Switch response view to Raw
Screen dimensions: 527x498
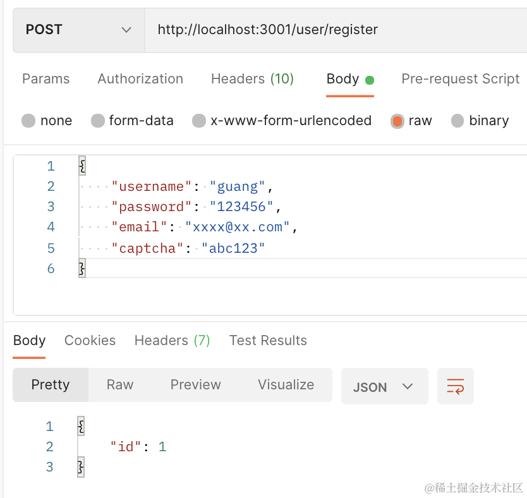click(120, 385)
